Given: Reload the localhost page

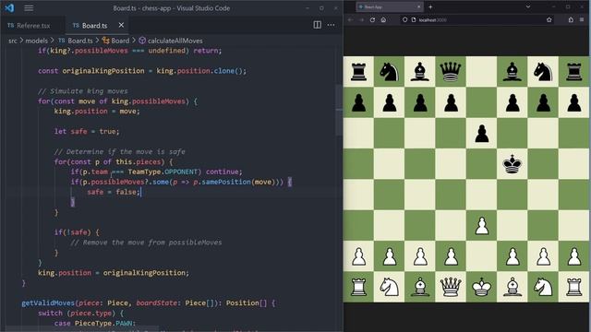Looking at the screenshot, I should pos(372,20).
